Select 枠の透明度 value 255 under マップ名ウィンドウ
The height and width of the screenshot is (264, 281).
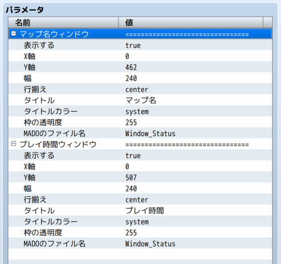[x=131, y=123]
